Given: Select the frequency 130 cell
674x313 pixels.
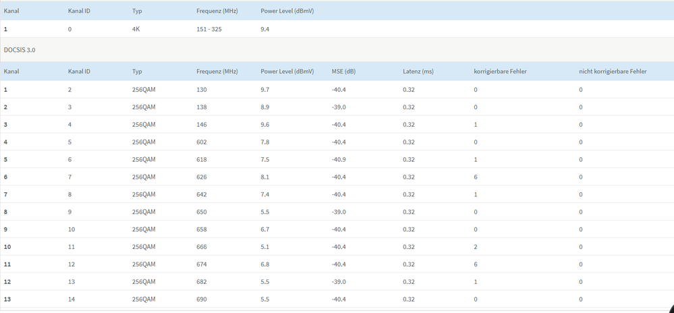Looking at the screenshot, I should pyautogui.click(x=202, y=90).
